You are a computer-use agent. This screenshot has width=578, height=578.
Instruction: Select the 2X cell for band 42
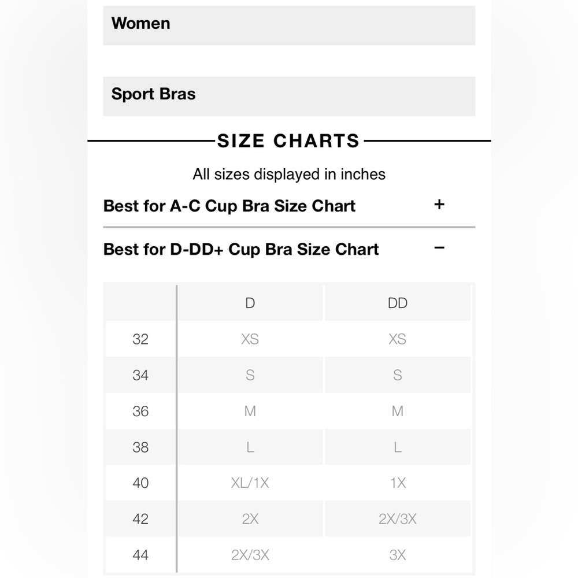tap(250, 519)
